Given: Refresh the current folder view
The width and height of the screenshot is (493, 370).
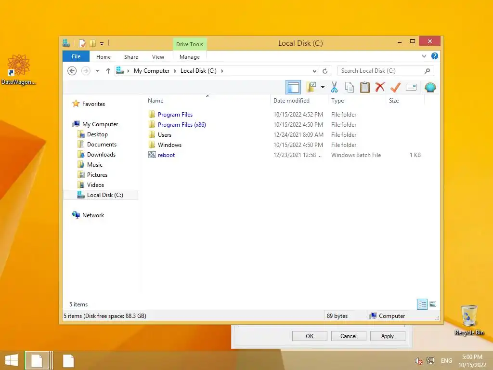Looking at the screenshot, I should [x=325, y=71].
